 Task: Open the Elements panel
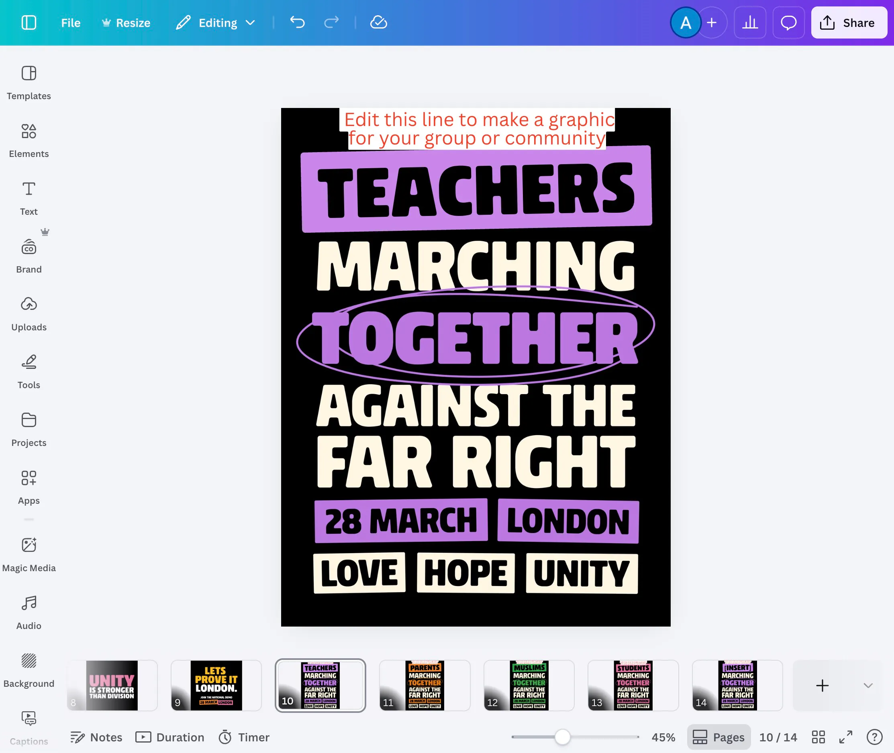coord(28,139)
